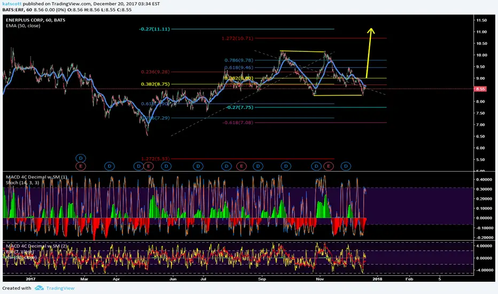
Task: Click the 0.382(9.00) Fibonacci label
Action: pos(239,78)
